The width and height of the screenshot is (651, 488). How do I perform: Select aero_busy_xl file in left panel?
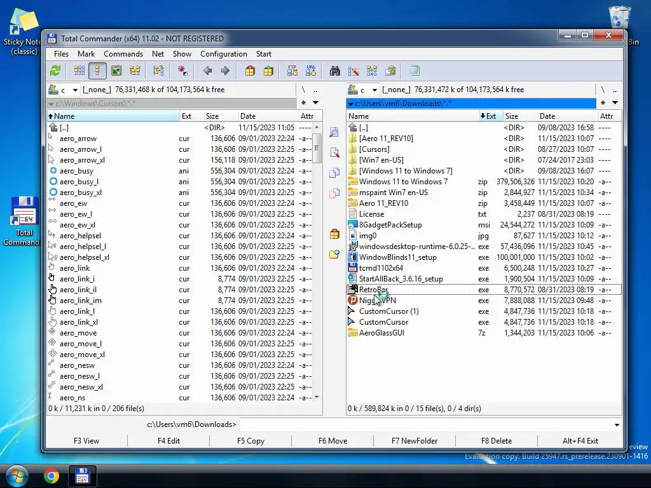click(180, 193)
